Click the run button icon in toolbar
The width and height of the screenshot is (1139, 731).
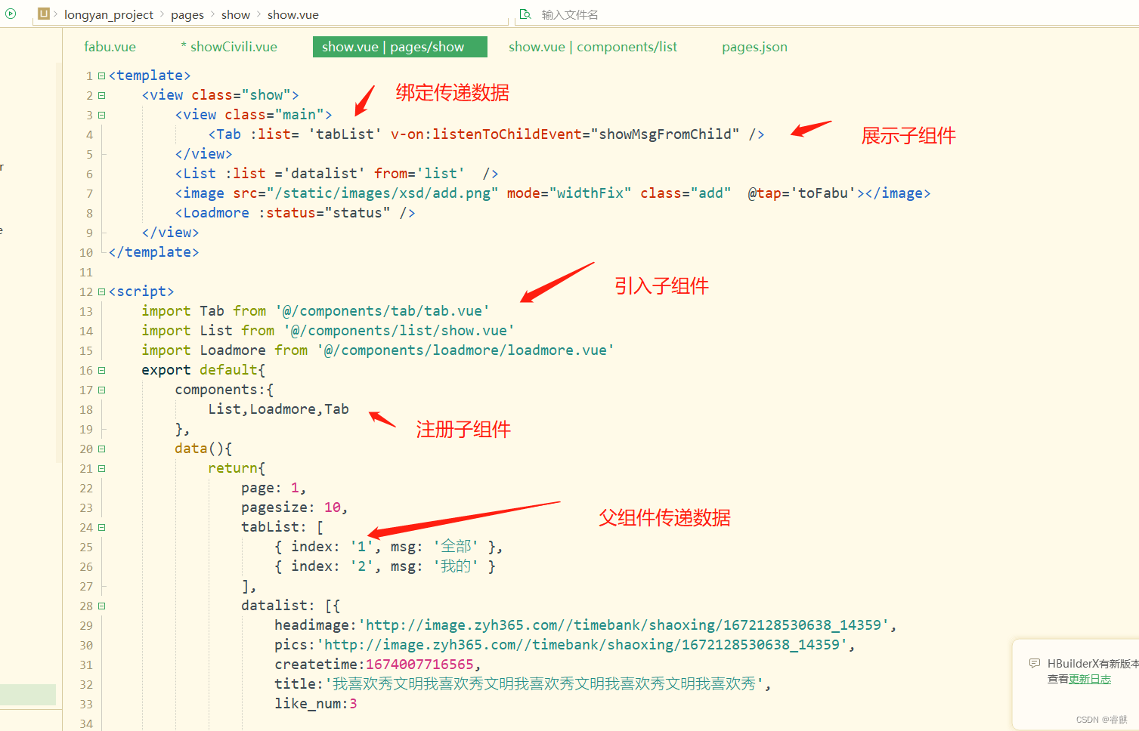point(11,14)
